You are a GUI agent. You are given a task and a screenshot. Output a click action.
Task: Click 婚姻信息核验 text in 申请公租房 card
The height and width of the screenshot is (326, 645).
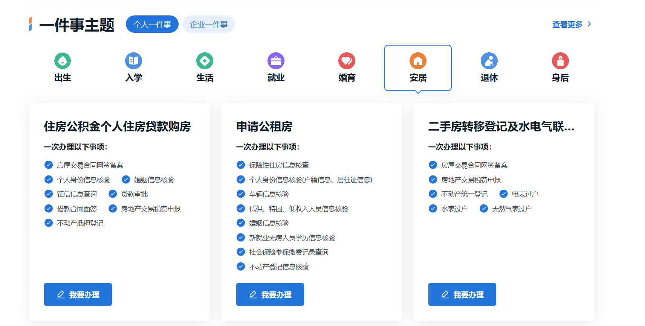269,223
